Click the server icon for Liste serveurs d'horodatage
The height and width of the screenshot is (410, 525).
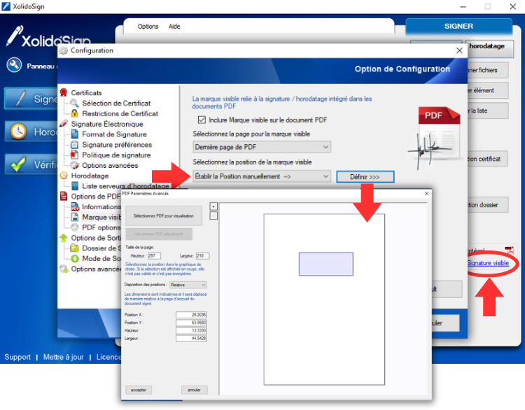75,185
